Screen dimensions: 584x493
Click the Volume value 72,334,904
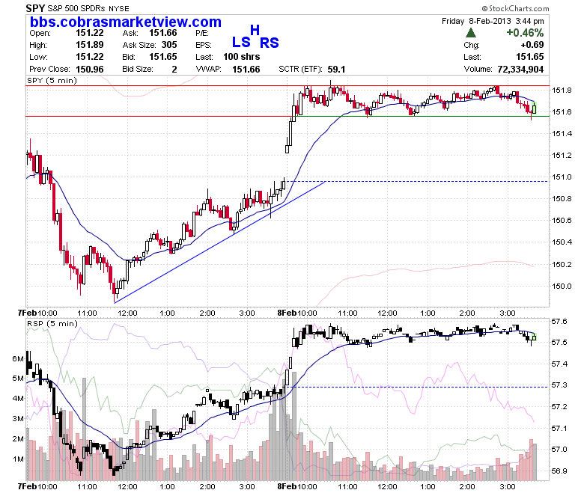point(520,70)
